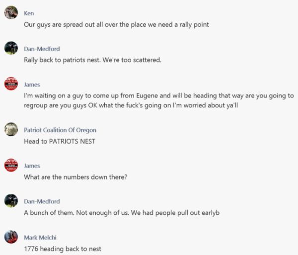Click James's name above the Eugene message
The image size is (298, 255).
click(32, 85)
